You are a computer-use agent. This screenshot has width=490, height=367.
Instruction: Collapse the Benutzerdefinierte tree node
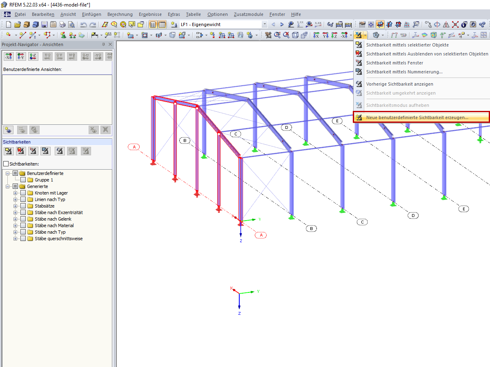(8, 173)
